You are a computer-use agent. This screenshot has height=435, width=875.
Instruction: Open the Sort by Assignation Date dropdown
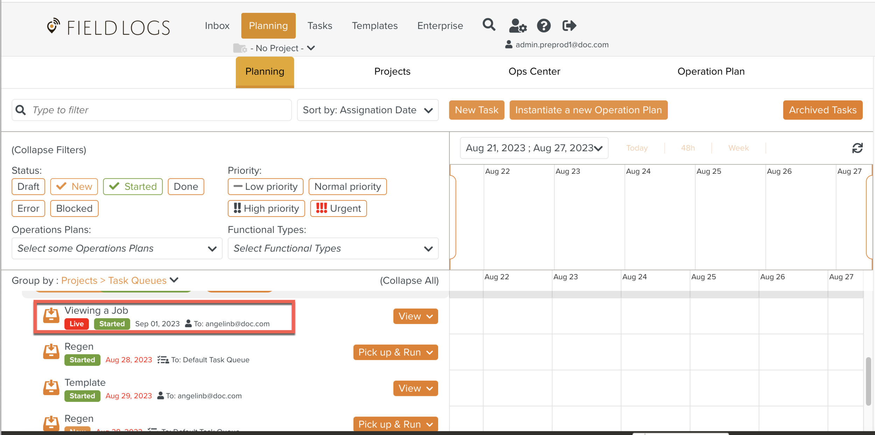(367, 110)
